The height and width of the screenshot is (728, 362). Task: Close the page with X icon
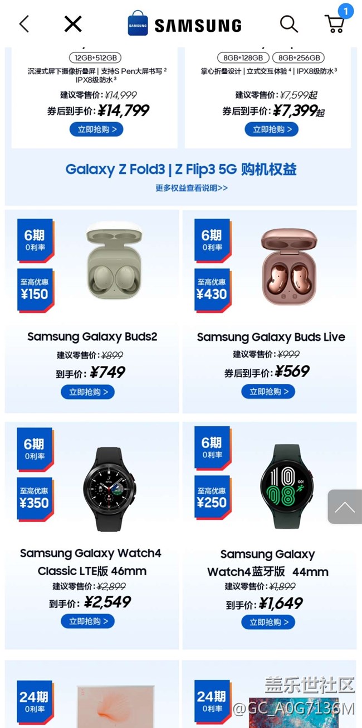(73, 23)
